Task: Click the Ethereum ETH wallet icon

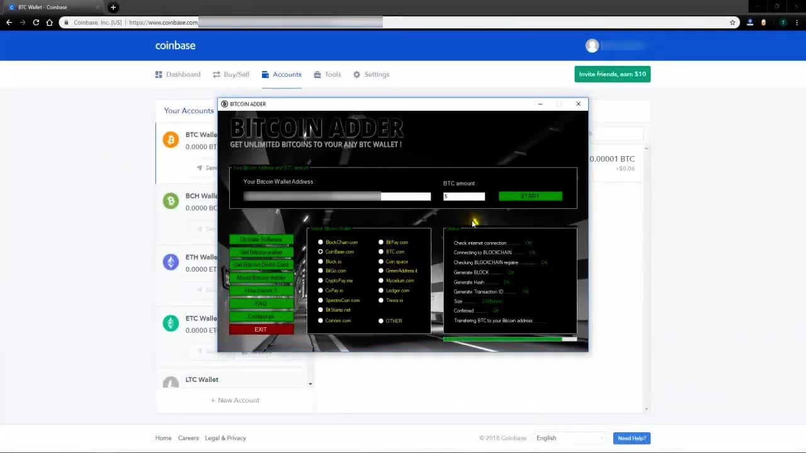Action: pyautogui.click(x=171, y=262)
